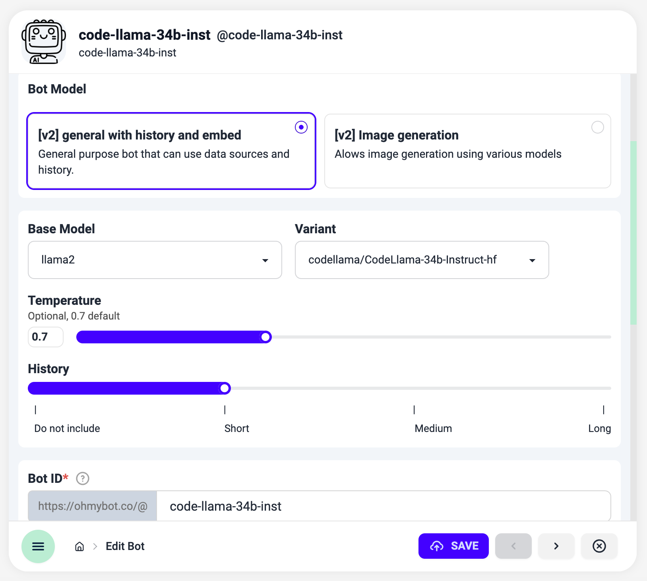Select the Image generation radio button
The image size is (647, 581).
[597, 127]
